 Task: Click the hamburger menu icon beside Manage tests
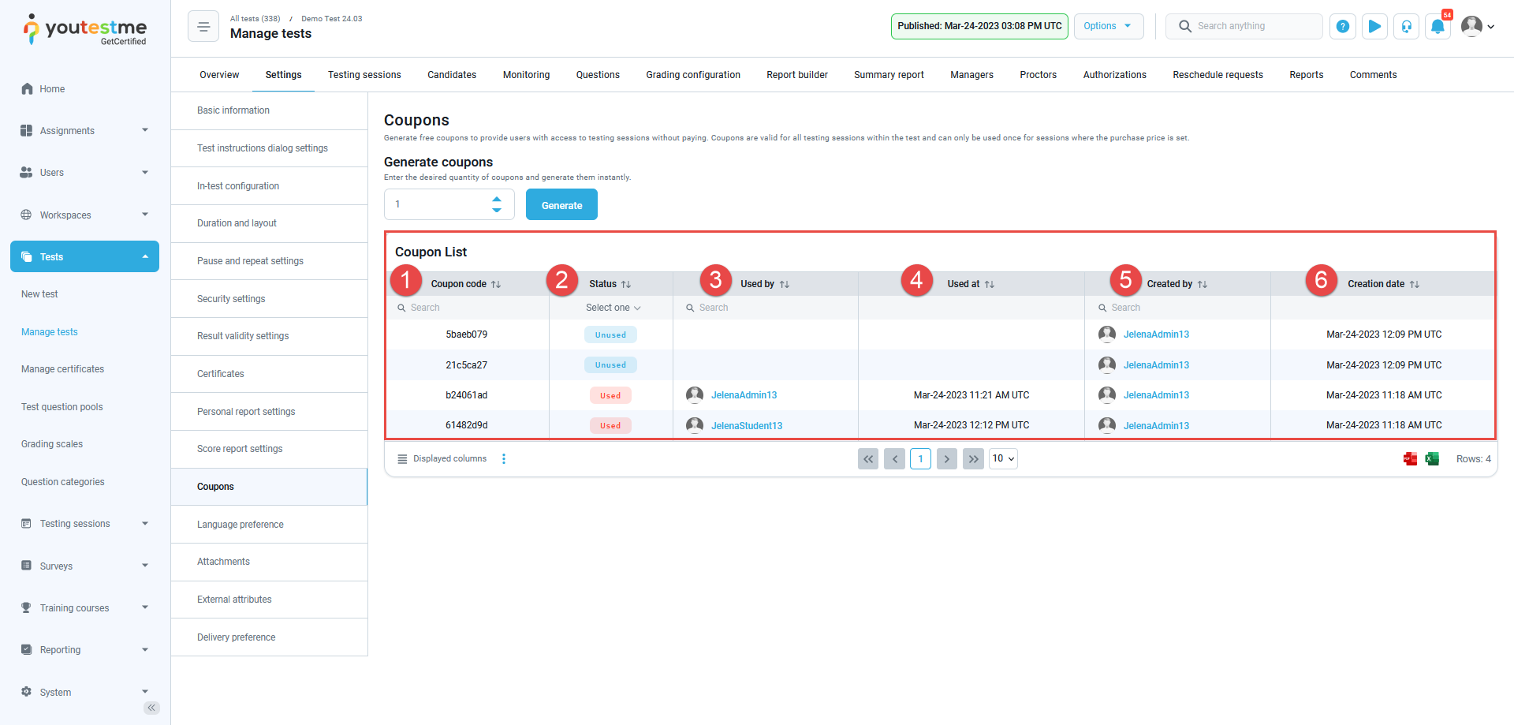click(203, 27)
